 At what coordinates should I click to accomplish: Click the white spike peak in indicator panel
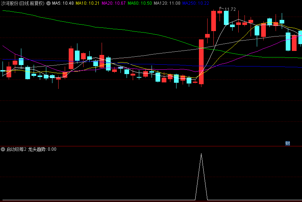201,154
